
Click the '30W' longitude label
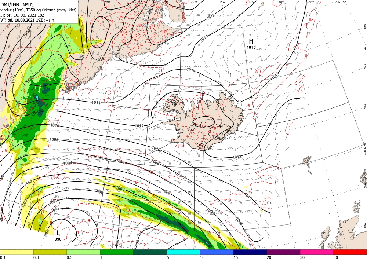click(x=137, y=2)
